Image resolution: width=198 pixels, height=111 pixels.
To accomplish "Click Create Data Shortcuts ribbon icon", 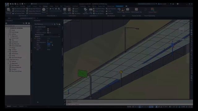I will click(x=9, y=10).
